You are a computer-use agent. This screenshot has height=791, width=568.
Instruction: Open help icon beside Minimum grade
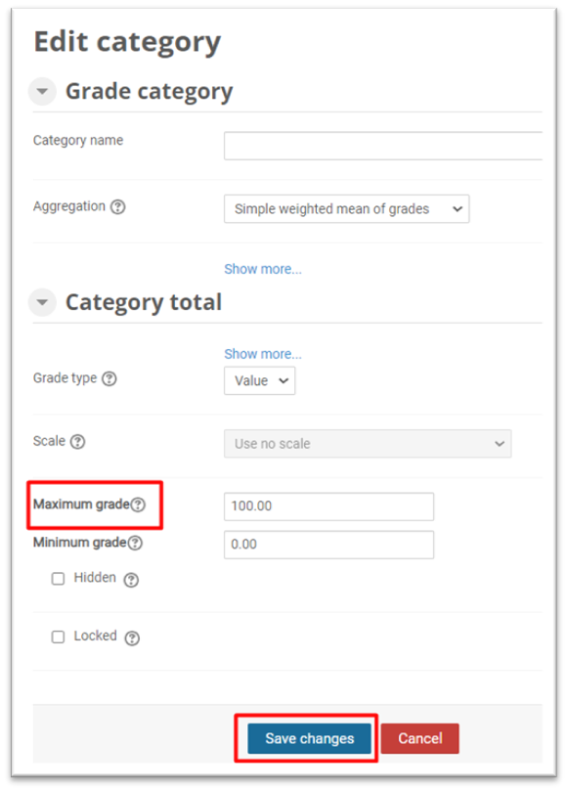pyautogui.click(x=135, y=543)
